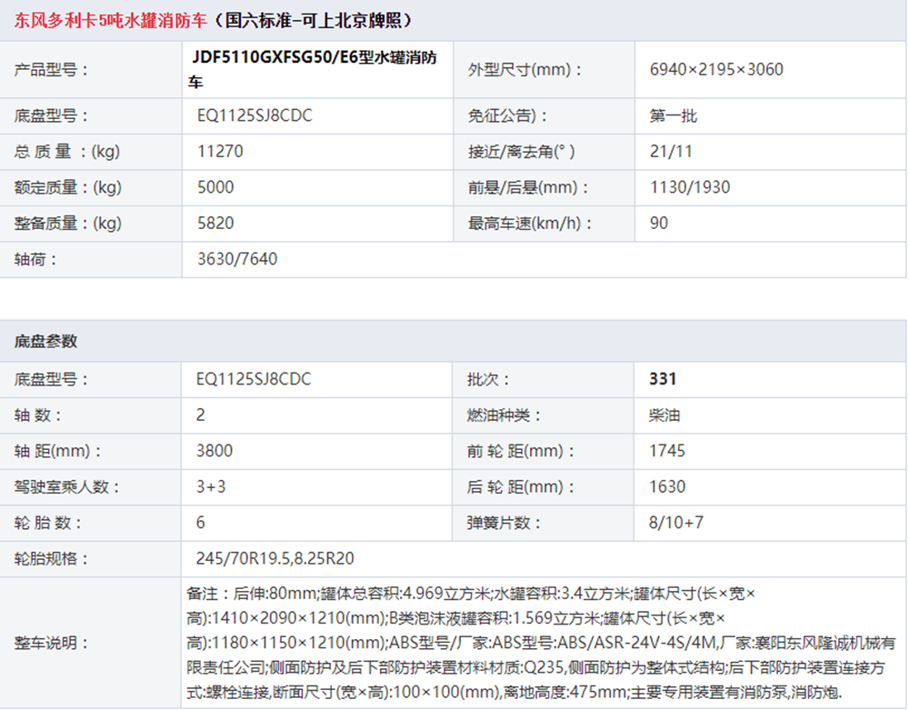Click the 批次 label
This screenshot has width=909, height=710.
(x=488, y=380)
